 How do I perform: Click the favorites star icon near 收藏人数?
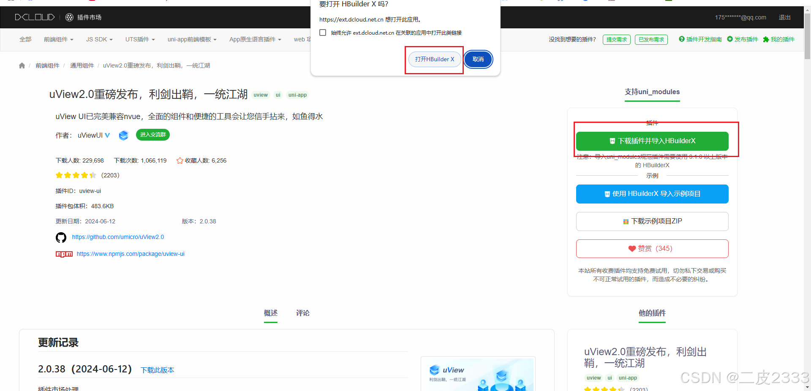coord(180,160)
